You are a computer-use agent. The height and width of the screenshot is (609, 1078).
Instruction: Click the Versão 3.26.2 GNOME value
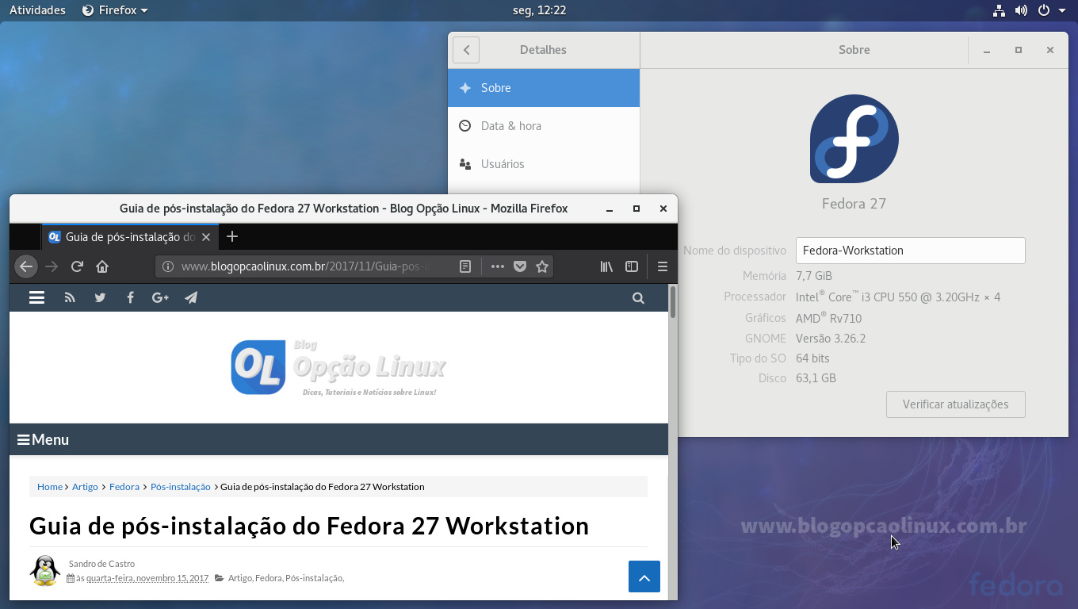click(831, 339)
